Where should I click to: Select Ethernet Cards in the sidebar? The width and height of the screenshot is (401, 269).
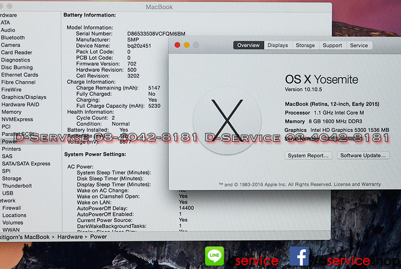(20, 75)
